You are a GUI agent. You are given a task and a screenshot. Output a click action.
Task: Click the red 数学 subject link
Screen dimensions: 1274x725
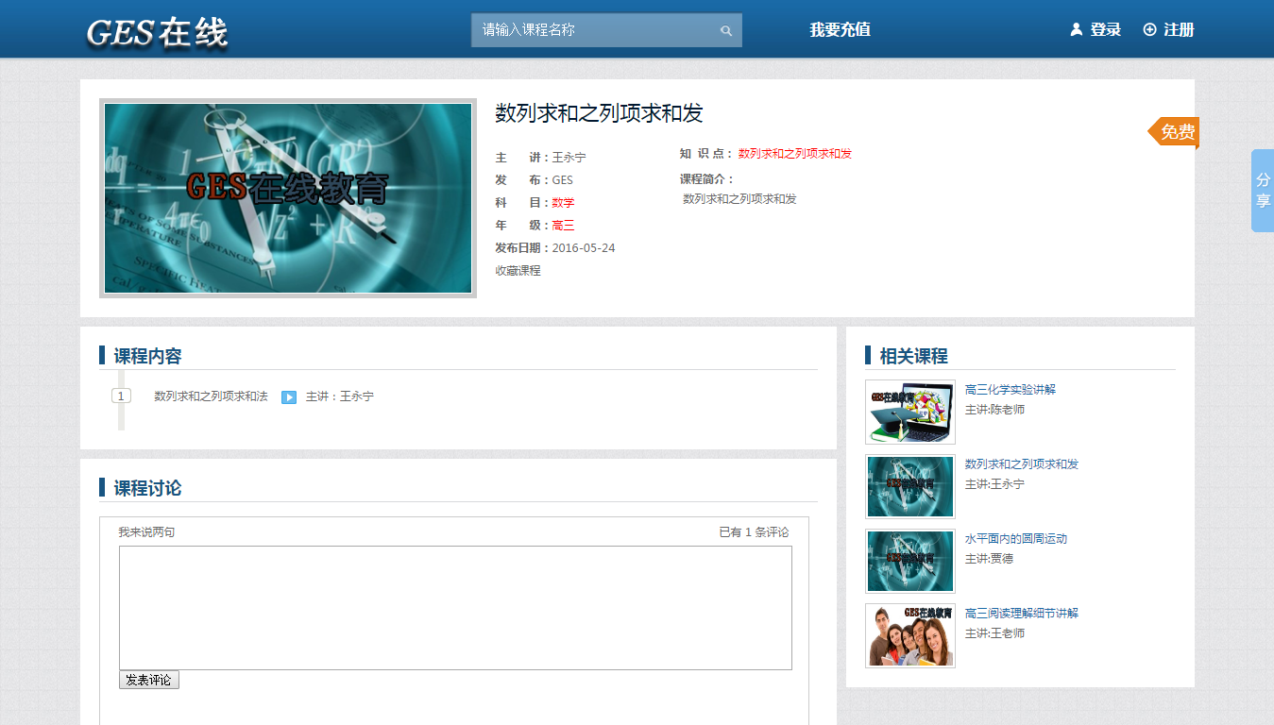(563, 203)
